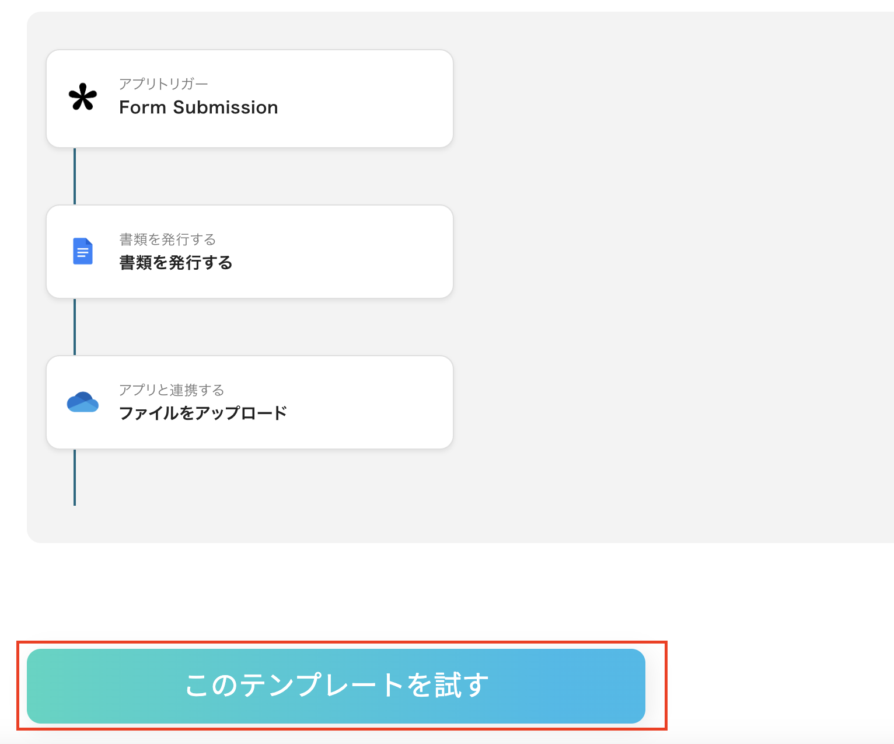
Task: Click the asterisk icon for Form Submission
Action: tap(83, 98)
